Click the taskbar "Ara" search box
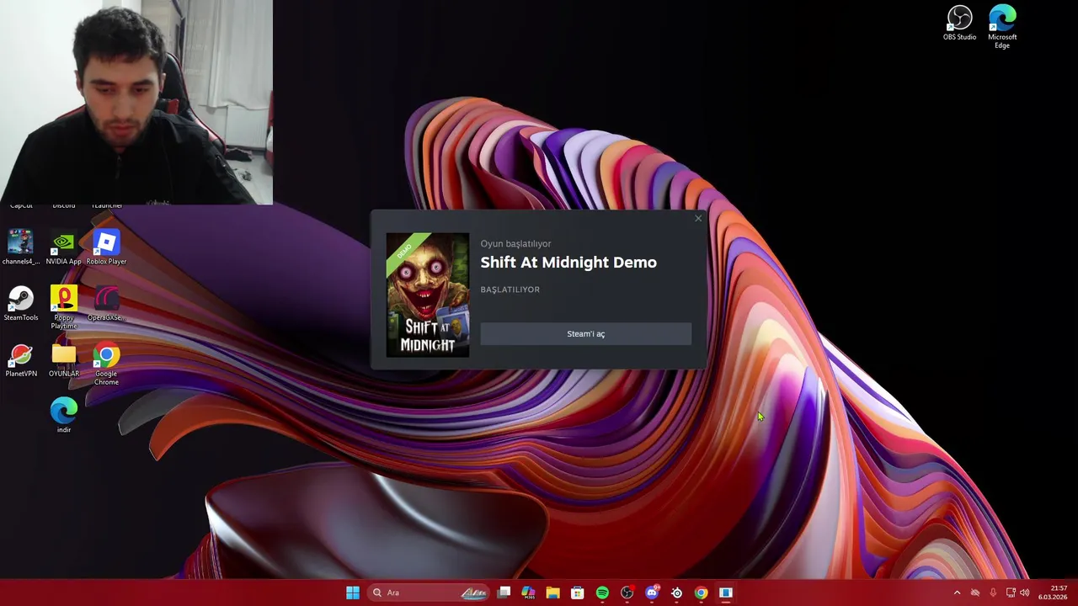 pos(428,593)
